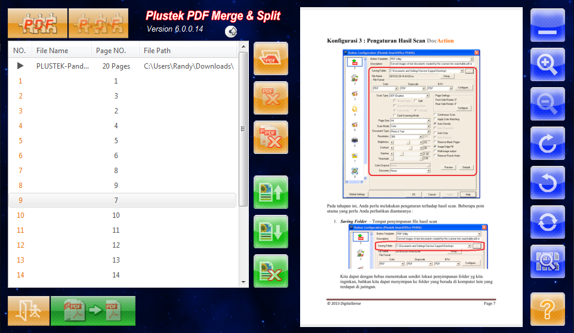Select list row 8 with page 9
The image size is (574, 333).
coord(123,186)
